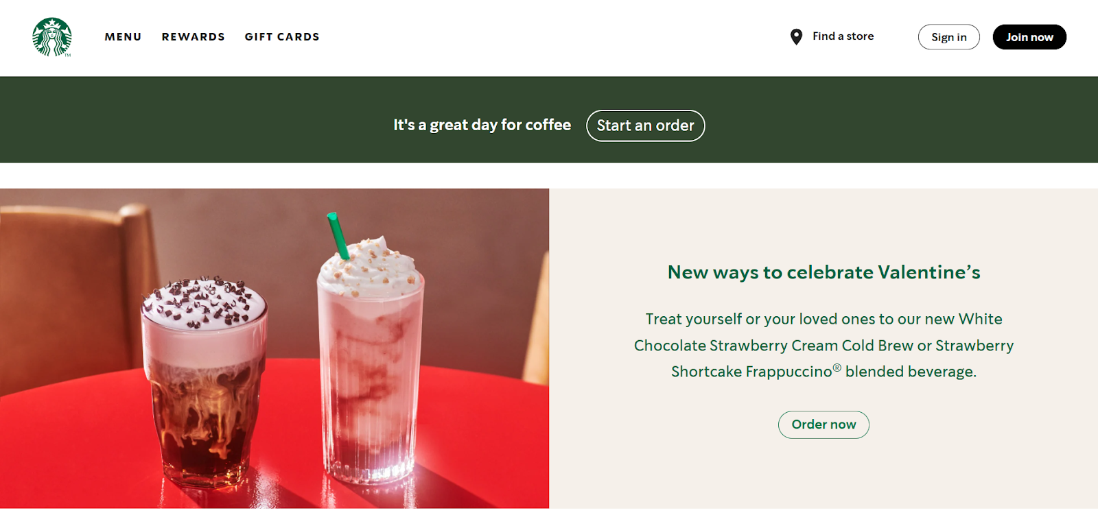Select the Find a store link text
This screenshot has width=1098, height=515.
[x=843, y=36]
